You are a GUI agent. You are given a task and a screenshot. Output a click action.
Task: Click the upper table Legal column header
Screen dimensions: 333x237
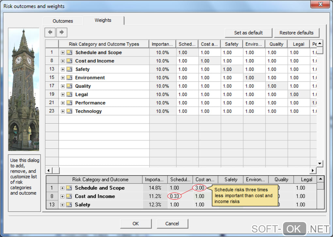pyautogui.click(x=299, y=44)
